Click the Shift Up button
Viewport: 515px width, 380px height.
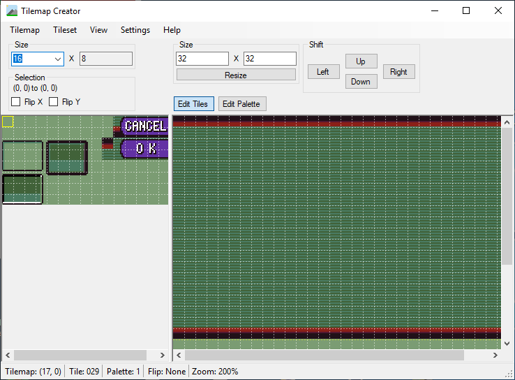click(x=361, y=61)
